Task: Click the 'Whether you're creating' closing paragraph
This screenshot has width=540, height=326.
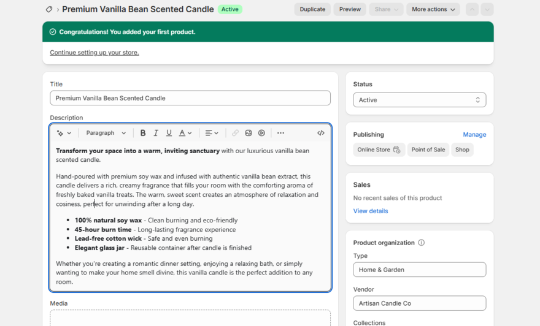Action: click(x=184, y=273)
